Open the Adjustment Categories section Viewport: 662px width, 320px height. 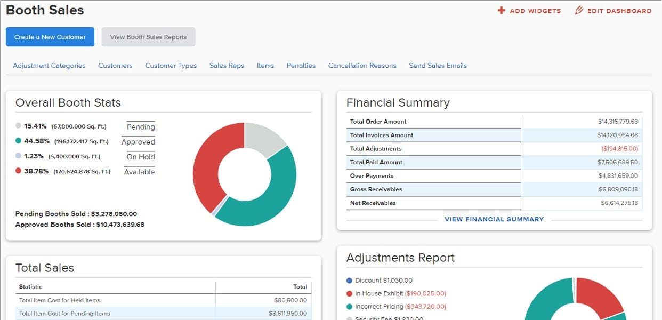click(49, 65)
